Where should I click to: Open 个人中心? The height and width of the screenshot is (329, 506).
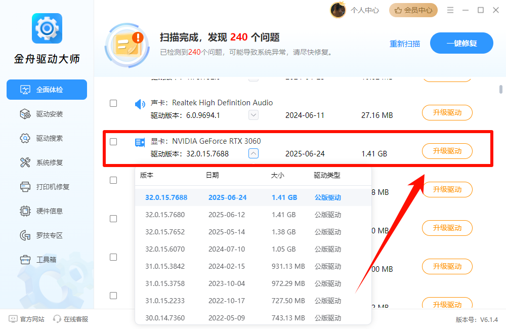point(365,10)
